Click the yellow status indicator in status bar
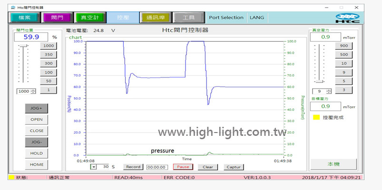Image resolution: width=382 pixels, height=190 pixels. pyautogui.click(x=11, y=178)
